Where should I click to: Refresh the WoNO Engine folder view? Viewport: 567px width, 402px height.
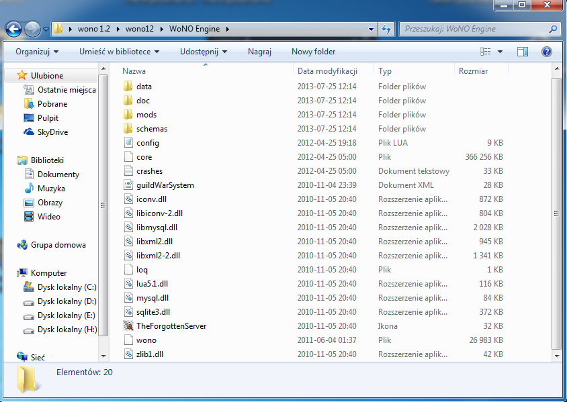tap(386, 29)
